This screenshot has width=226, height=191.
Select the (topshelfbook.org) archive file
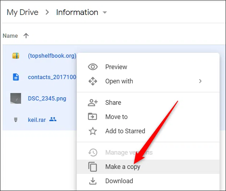point(52,56)
